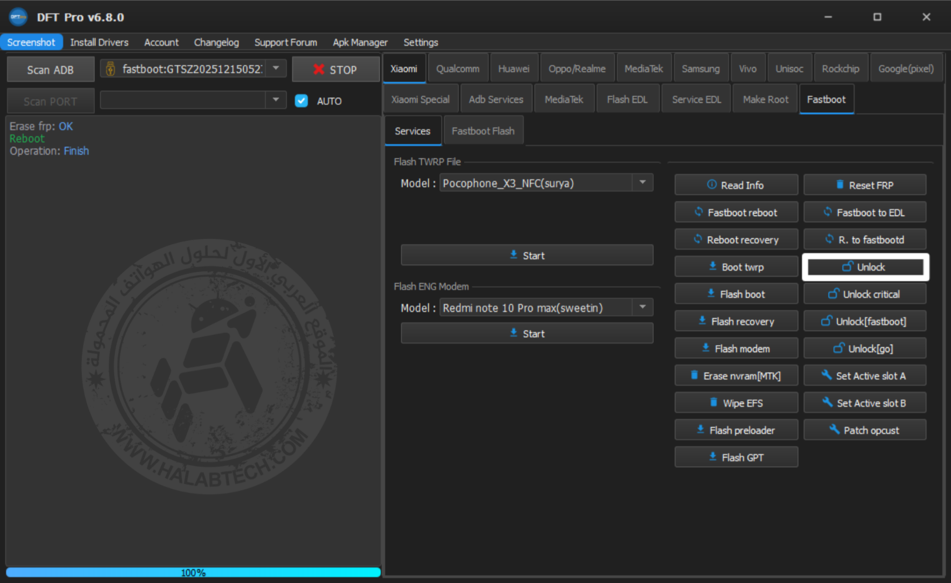Switch to the Qualcomm tab
This screenshot has height=583, width=951.
[457, 69]
